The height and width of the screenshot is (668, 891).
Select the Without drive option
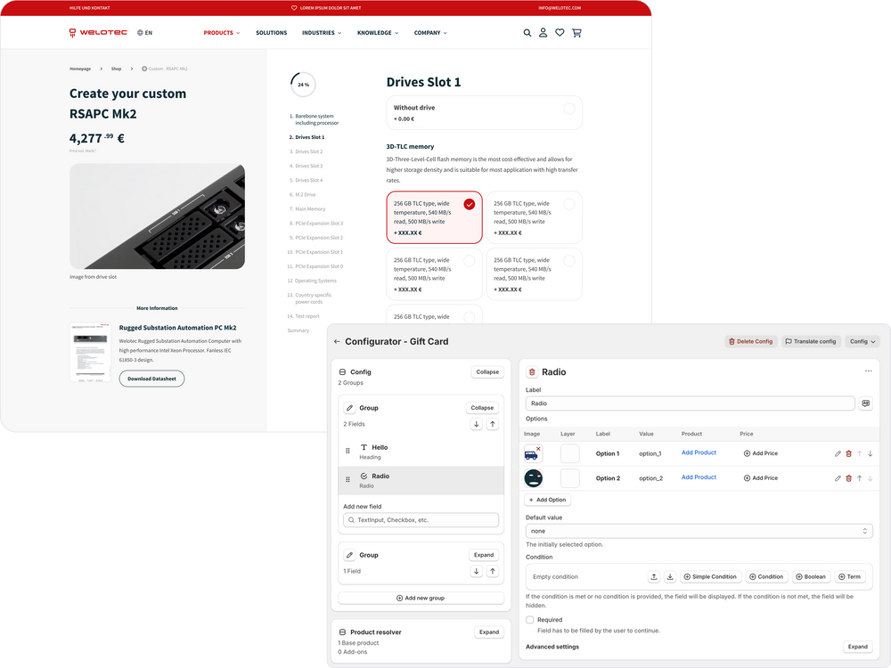[x=484, y=112]
